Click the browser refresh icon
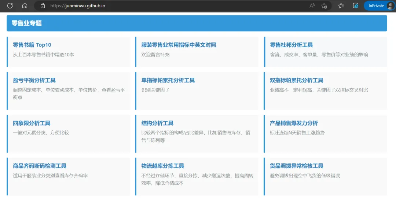Viewport: 396px width, 199px height. [x=10, y=5]
